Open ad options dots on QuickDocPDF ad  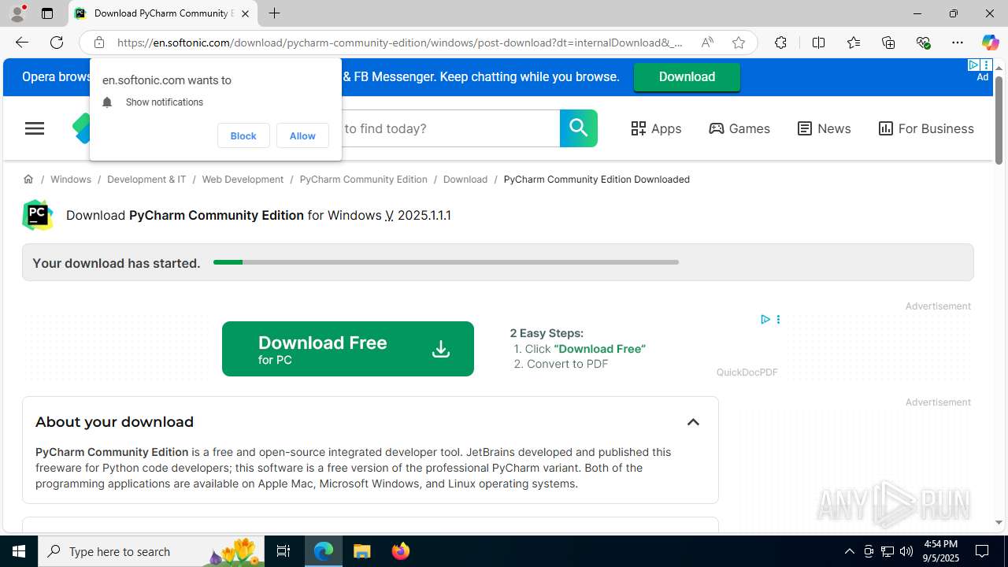(778, 319)
